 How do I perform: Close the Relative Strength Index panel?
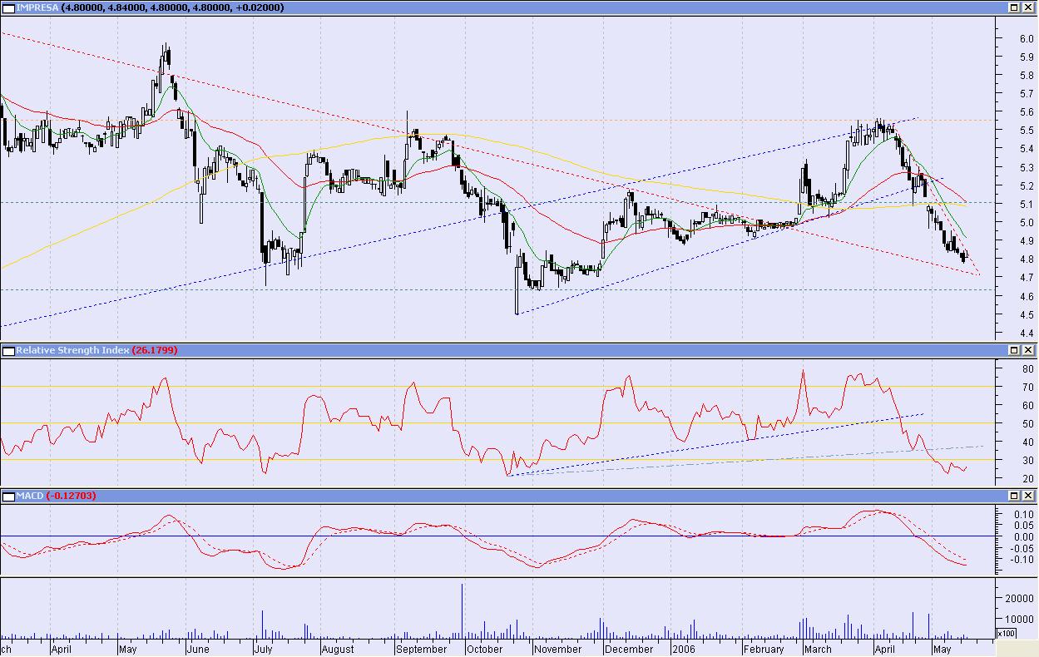click(x=1029, y=351)
